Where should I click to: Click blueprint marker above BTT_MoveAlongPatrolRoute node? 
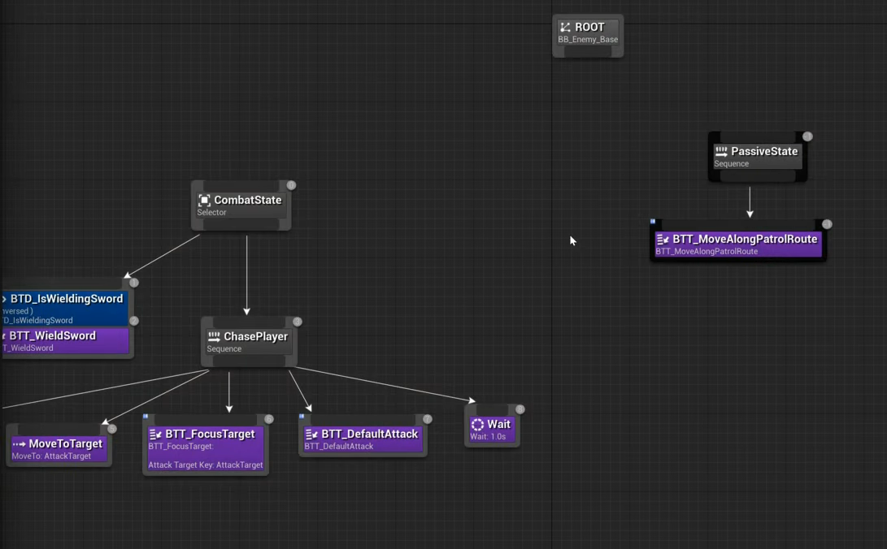point(653,221)
